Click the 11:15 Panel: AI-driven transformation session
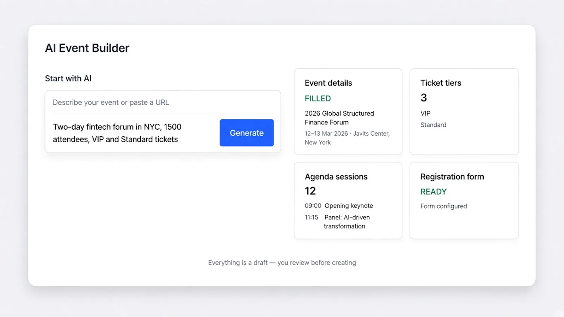Screen dimensions: 564x317 click(x=337, y=222)
